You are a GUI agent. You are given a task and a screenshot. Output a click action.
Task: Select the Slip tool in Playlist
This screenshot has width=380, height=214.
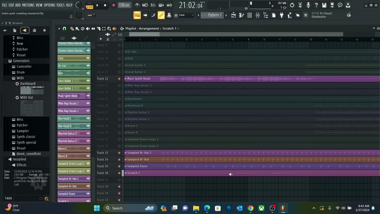[93, 29]
